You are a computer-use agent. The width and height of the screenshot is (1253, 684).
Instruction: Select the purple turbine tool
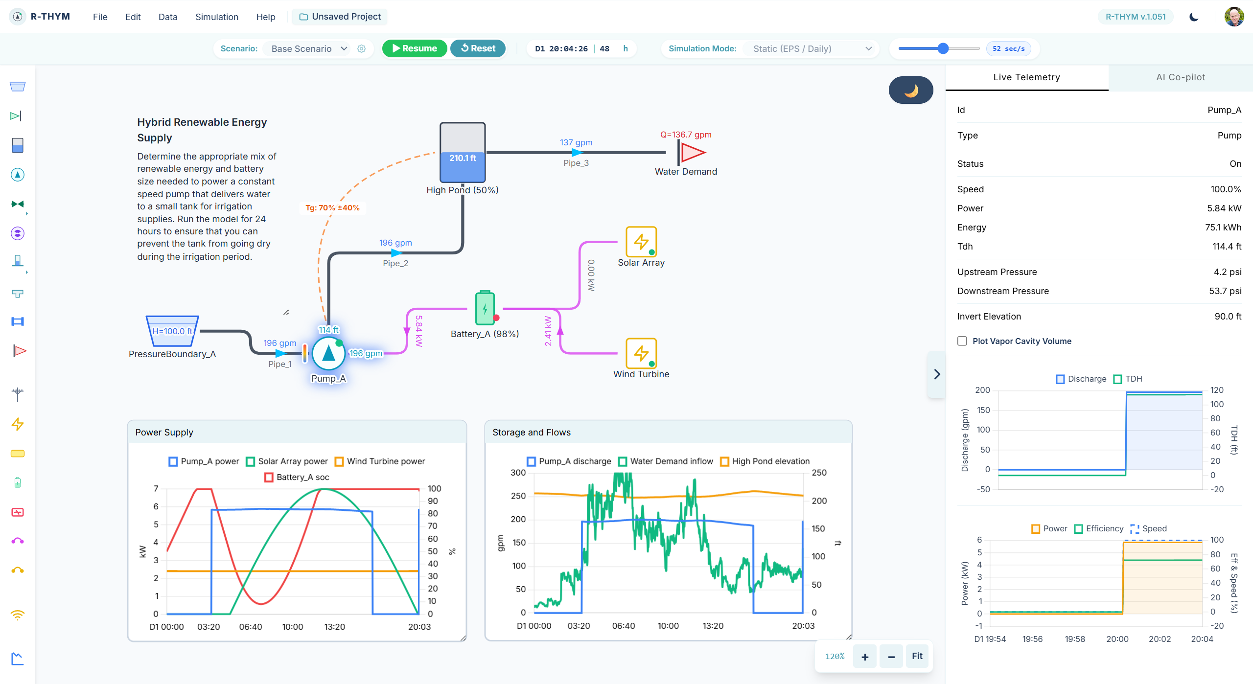tap(18, 233)
